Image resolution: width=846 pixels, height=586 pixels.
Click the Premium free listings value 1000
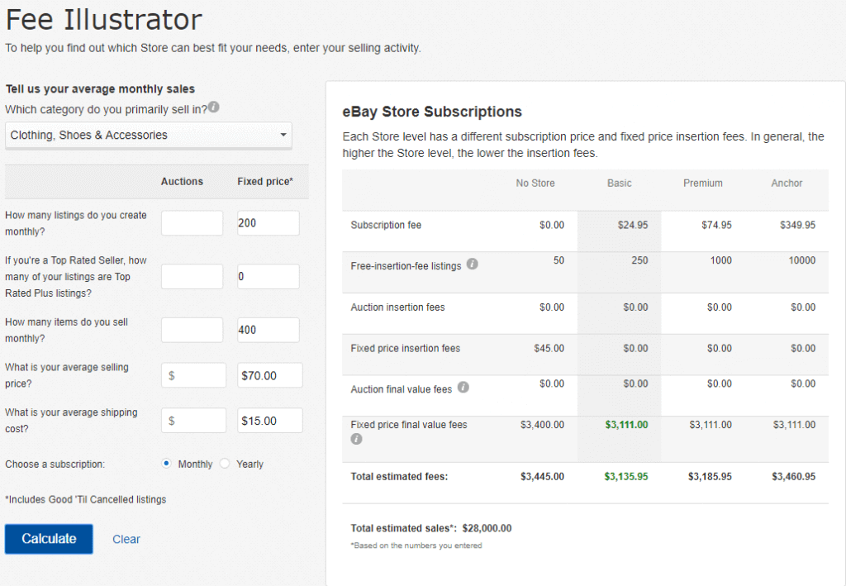pyautogui.click(x=720, y=260)
